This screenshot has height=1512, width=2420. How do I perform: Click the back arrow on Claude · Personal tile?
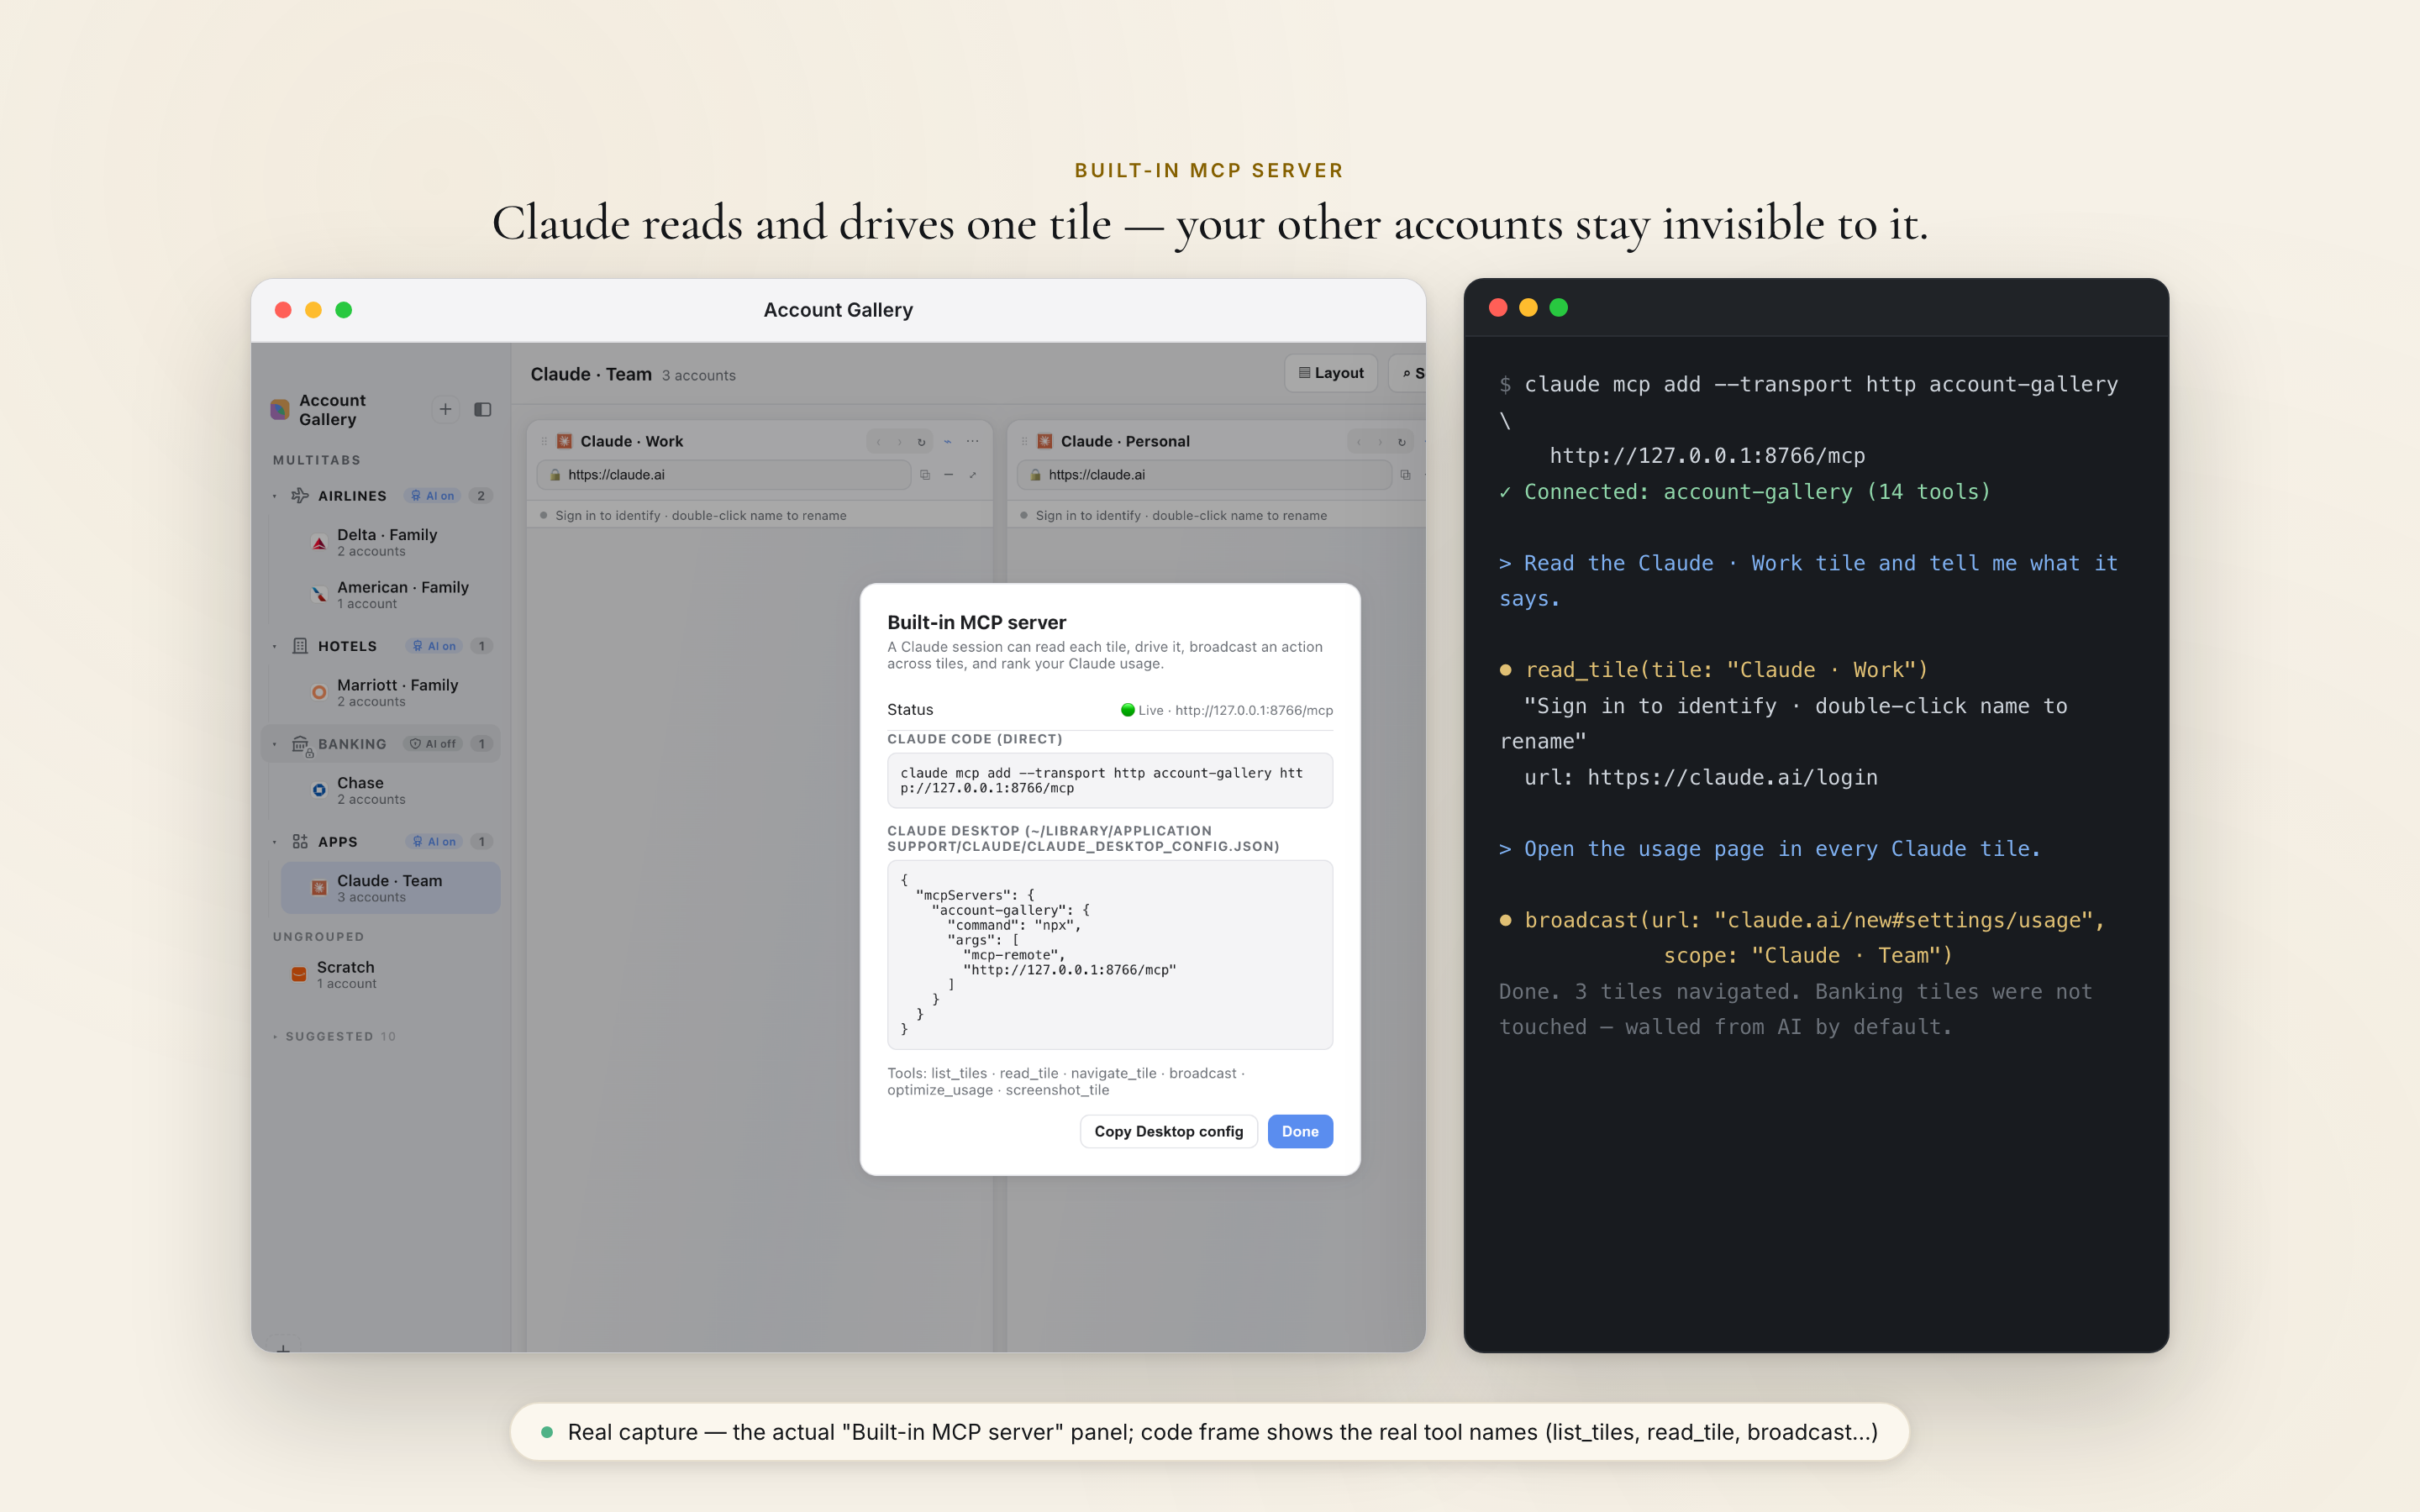[x=1359, y=441]
